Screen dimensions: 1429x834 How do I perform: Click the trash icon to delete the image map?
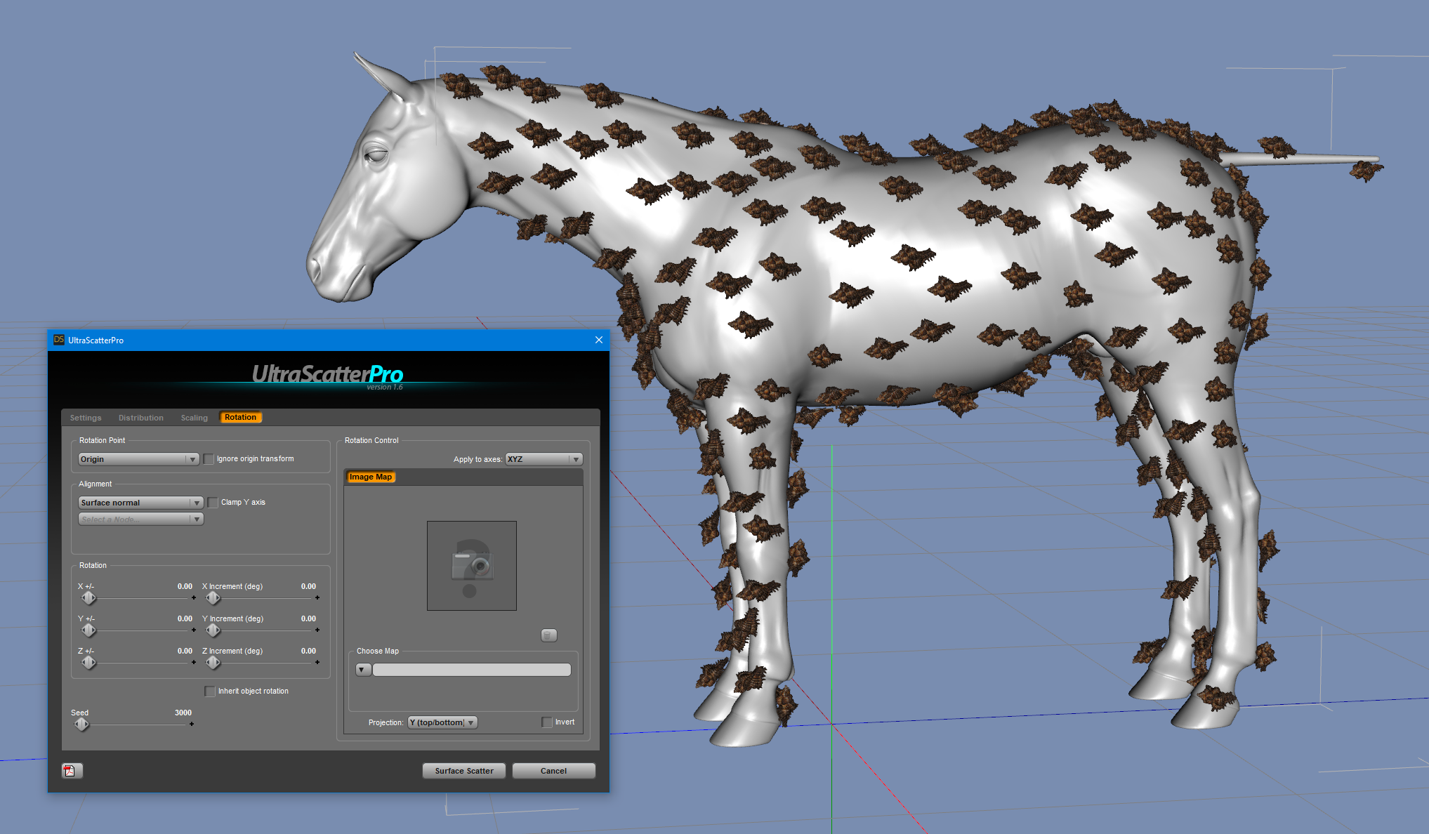[548, 635]
